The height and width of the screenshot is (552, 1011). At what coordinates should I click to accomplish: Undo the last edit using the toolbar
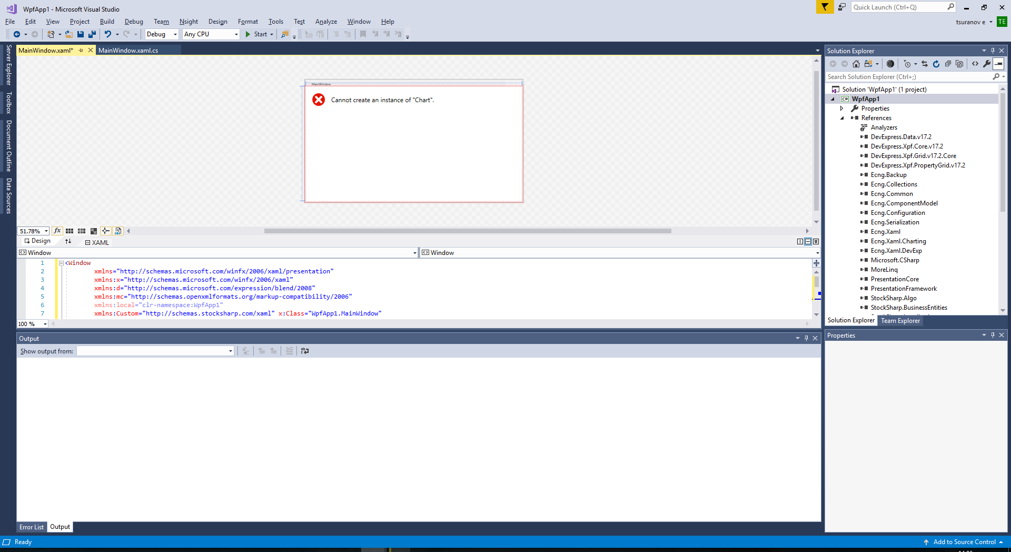point(108,34)
